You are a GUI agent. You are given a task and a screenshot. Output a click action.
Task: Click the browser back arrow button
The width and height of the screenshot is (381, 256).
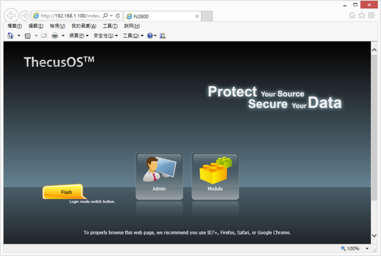click(10, 16)
